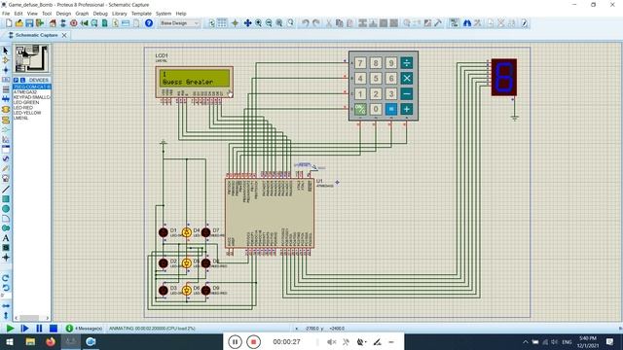Select the 2D Text tool
This screenshot has height=350, width=623.
coord(6,238)
